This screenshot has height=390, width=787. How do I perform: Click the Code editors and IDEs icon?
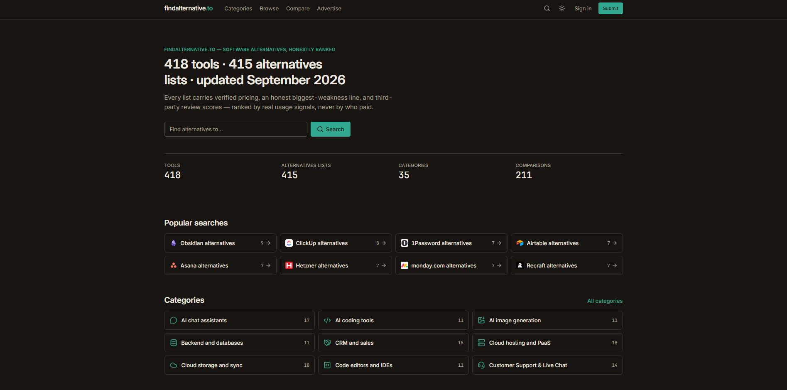coord(327,365)
